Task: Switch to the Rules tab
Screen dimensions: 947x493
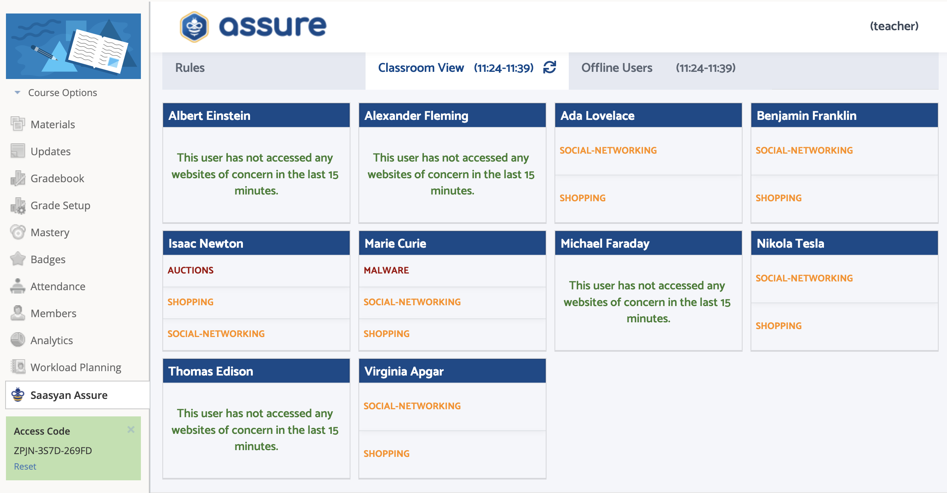Action: click(x=191, y=67)
